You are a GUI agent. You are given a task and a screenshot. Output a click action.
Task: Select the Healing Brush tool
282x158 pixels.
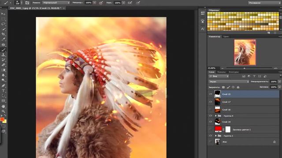(x=3, y=45)
